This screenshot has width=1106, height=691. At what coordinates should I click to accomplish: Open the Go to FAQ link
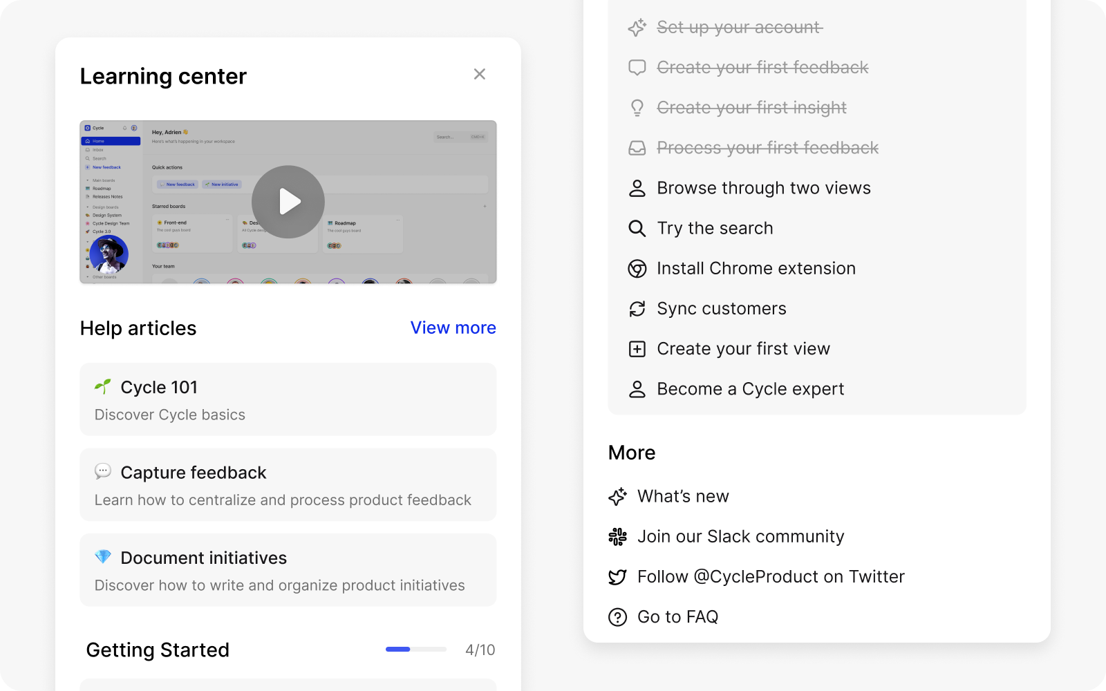[677, 616]
